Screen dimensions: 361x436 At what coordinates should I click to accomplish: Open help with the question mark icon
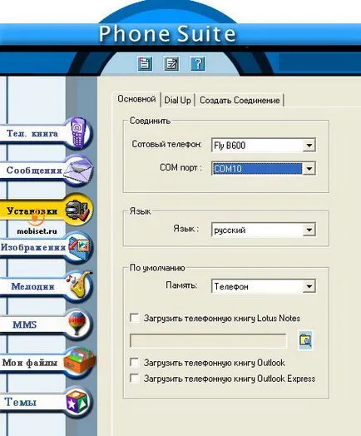coord(198,64)
